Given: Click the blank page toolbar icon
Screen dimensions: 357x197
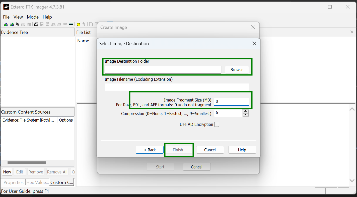Looking at the screenshot, I should [x=91, y=24].
